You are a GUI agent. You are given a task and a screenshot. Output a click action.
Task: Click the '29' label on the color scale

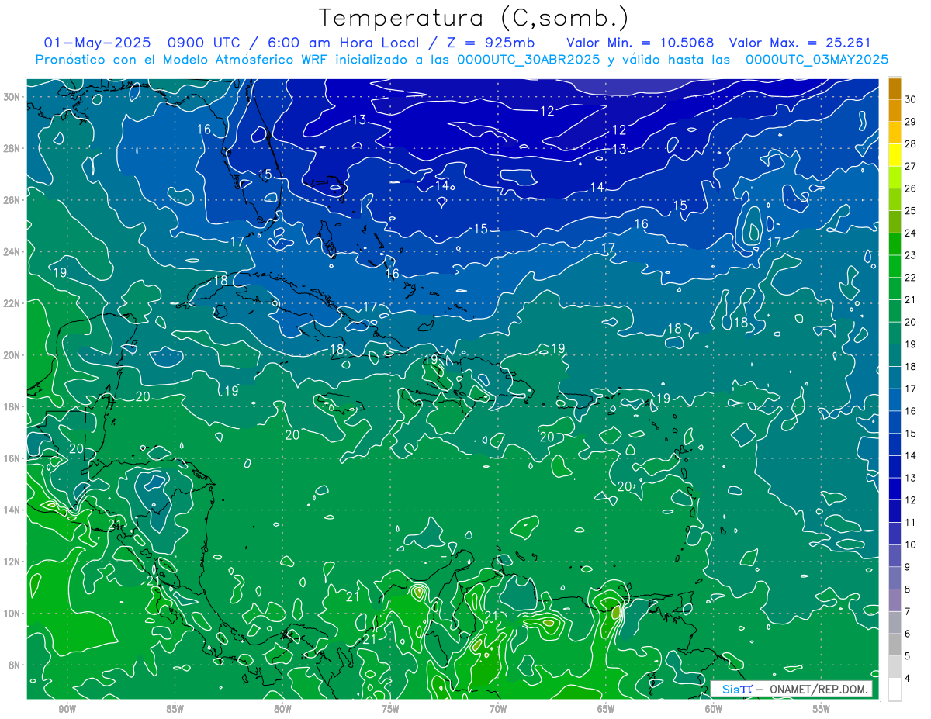click(x=910, y=122)
